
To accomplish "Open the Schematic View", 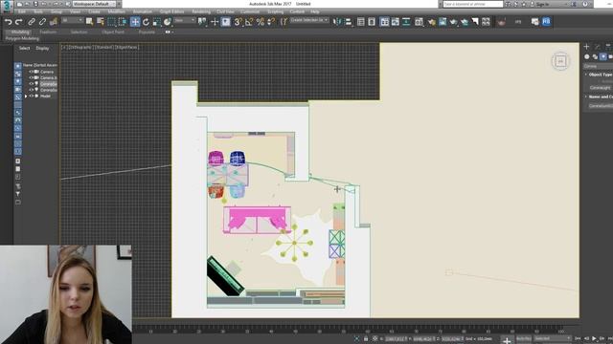I will coord(406,22).
